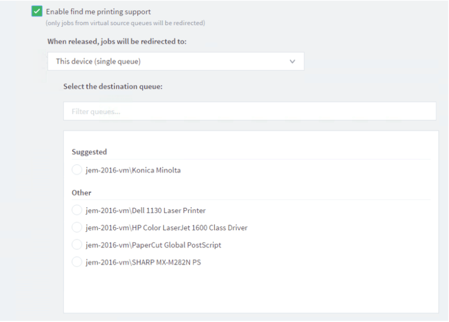
Task: Click the 'Other' section heading
Action: click(81, 193)
